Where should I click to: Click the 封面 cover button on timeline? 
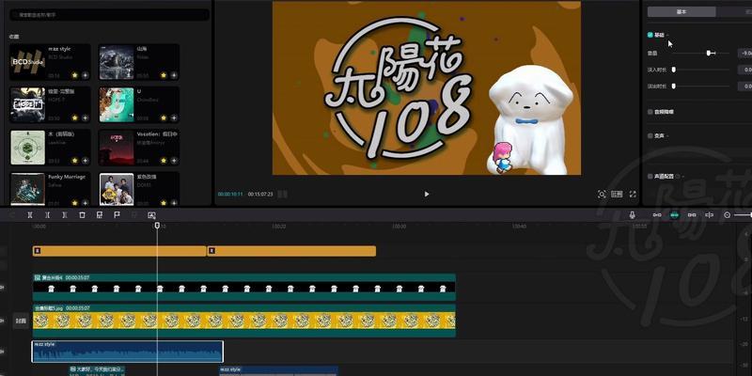click(x=20, y=321)
